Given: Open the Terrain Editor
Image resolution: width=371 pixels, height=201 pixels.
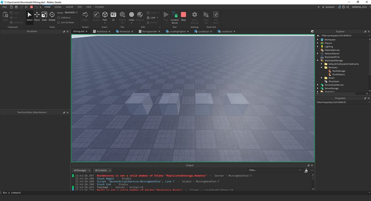Looking at the screenshot, I should (85, 16).
